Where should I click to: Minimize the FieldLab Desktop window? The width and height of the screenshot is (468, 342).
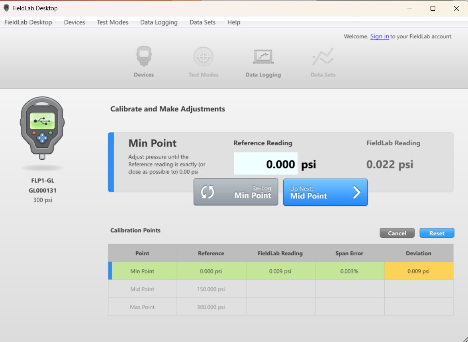click(x=410, y=8)
